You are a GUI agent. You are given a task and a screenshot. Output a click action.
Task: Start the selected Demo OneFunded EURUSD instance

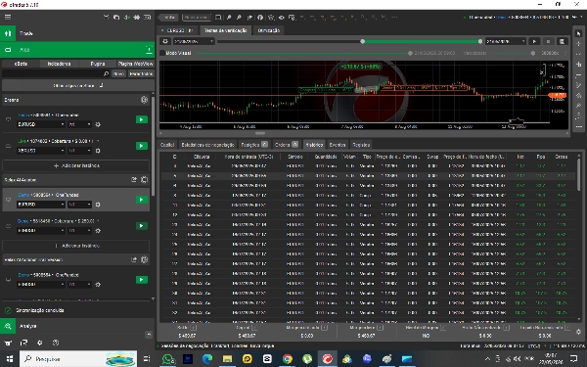[x=142, y=200]
